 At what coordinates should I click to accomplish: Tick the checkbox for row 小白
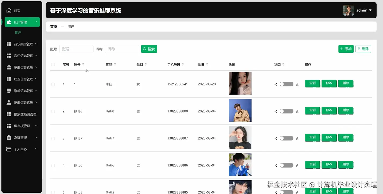53,84
